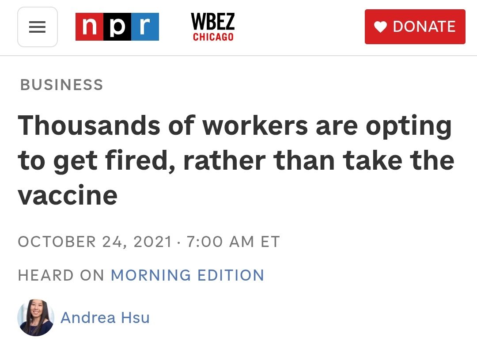
Task: Click the 'Thousands of workers' headline line
Action: click(x=235, y=126)
